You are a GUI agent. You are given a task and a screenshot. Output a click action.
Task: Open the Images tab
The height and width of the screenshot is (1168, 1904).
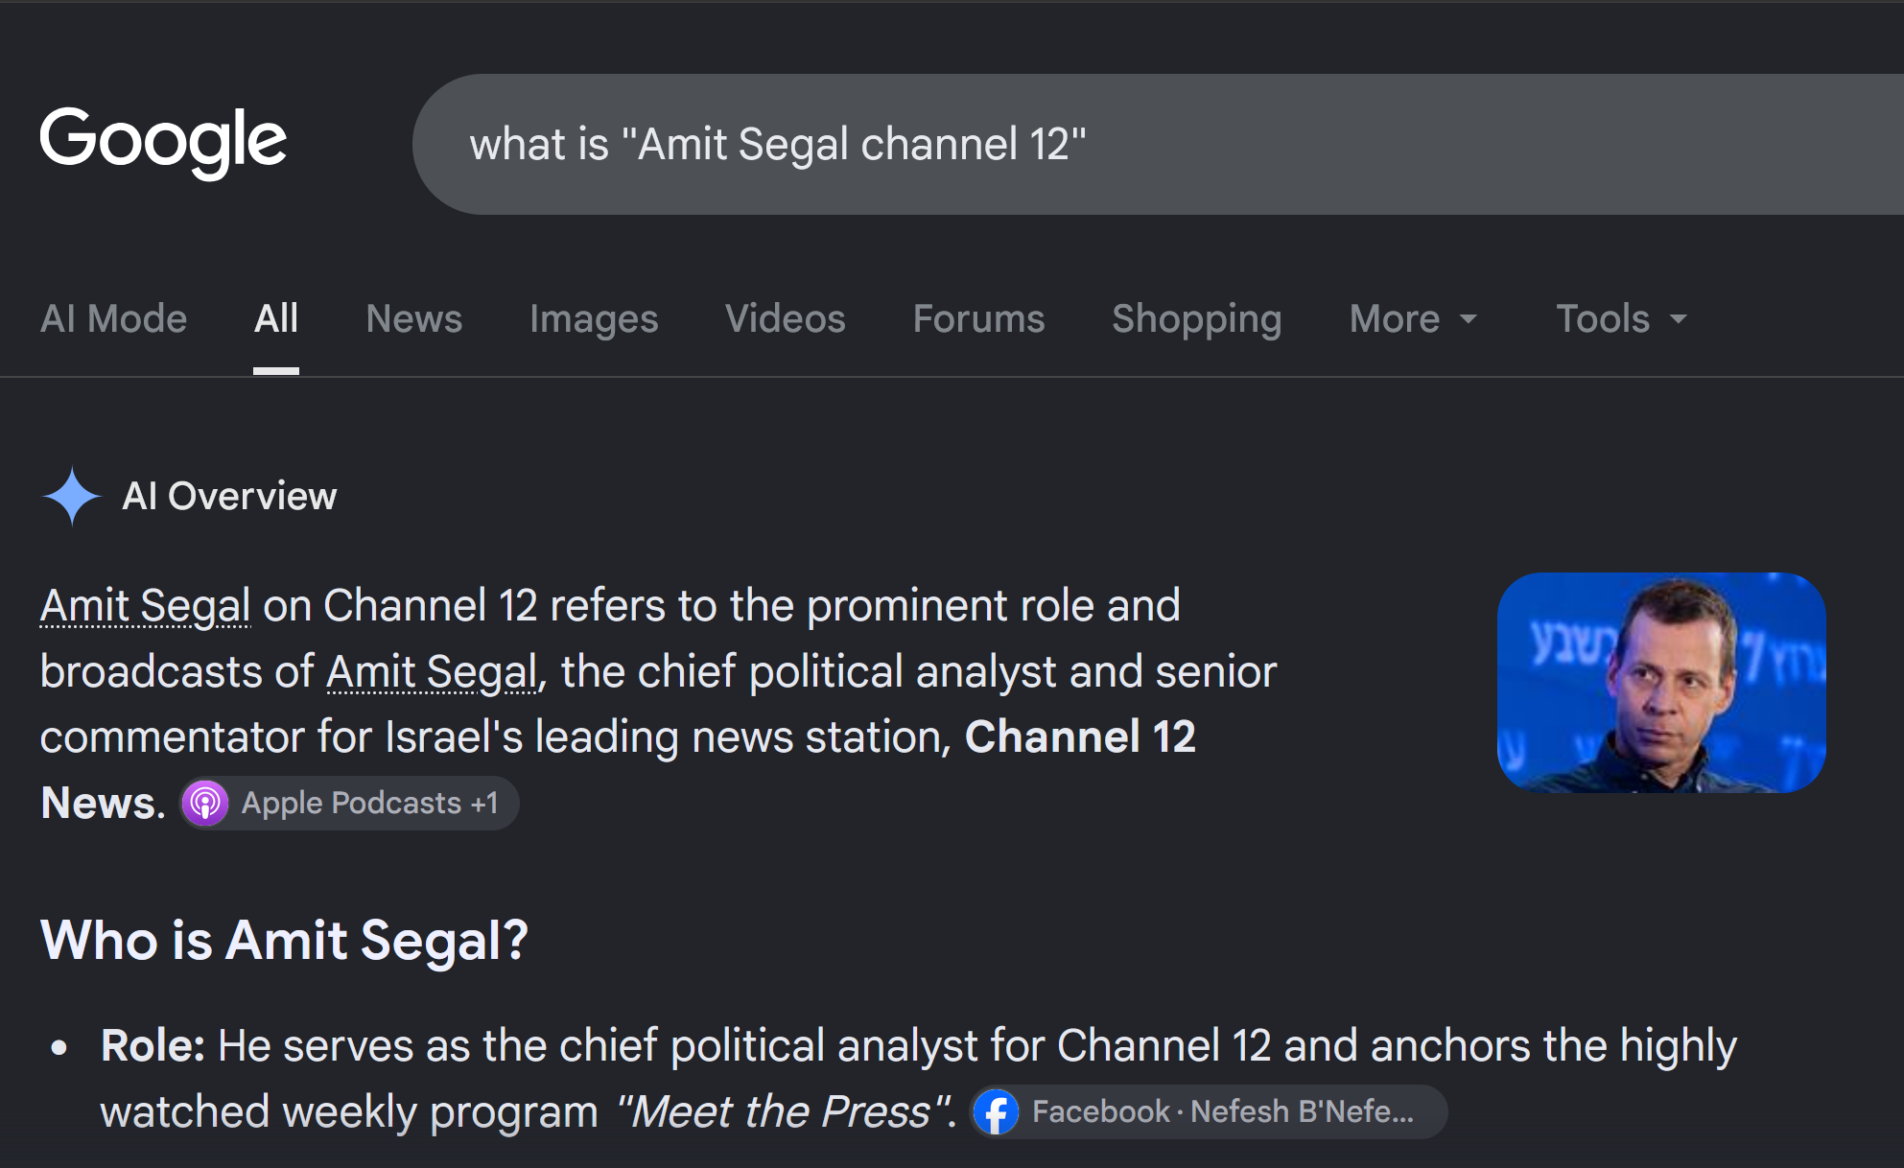tap(594, 318)
